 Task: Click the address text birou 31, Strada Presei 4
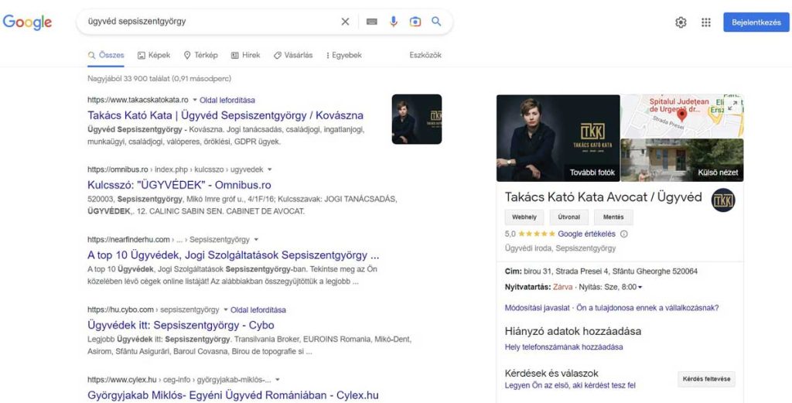pyautogui.click(x=611, y=272)
